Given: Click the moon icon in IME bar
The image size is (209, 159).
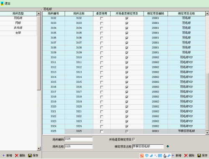Looking at the screenshot, I should pos(151,156).
